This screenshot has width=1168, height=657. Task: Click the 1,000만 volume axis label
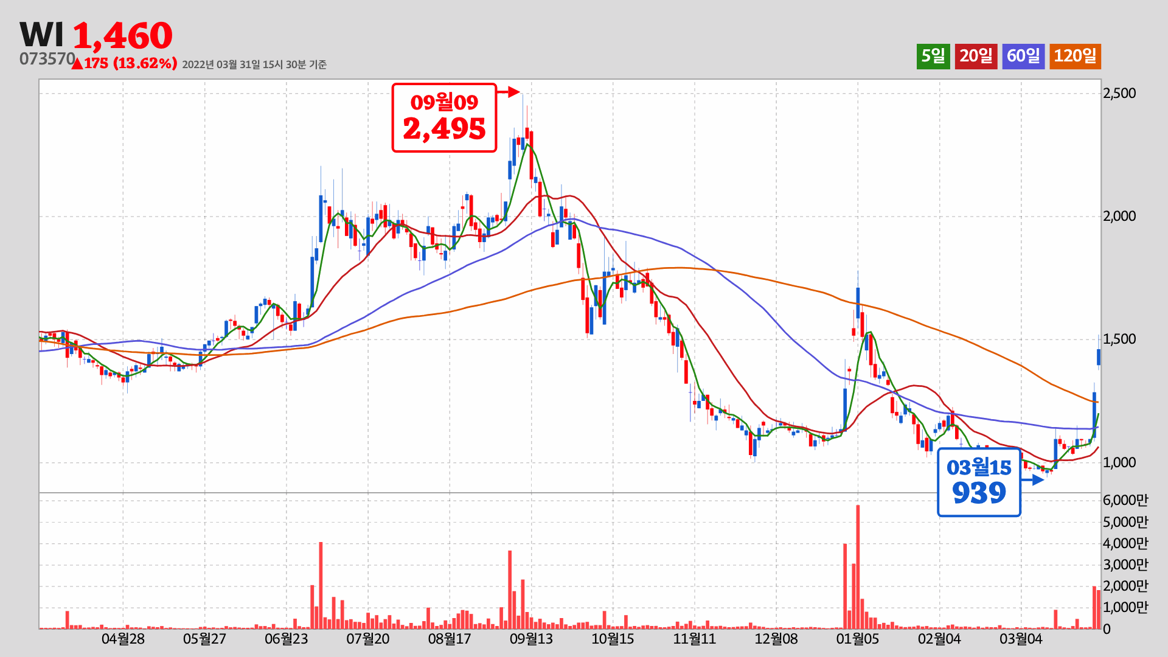pyautogui.click(x=1125, y=607)
